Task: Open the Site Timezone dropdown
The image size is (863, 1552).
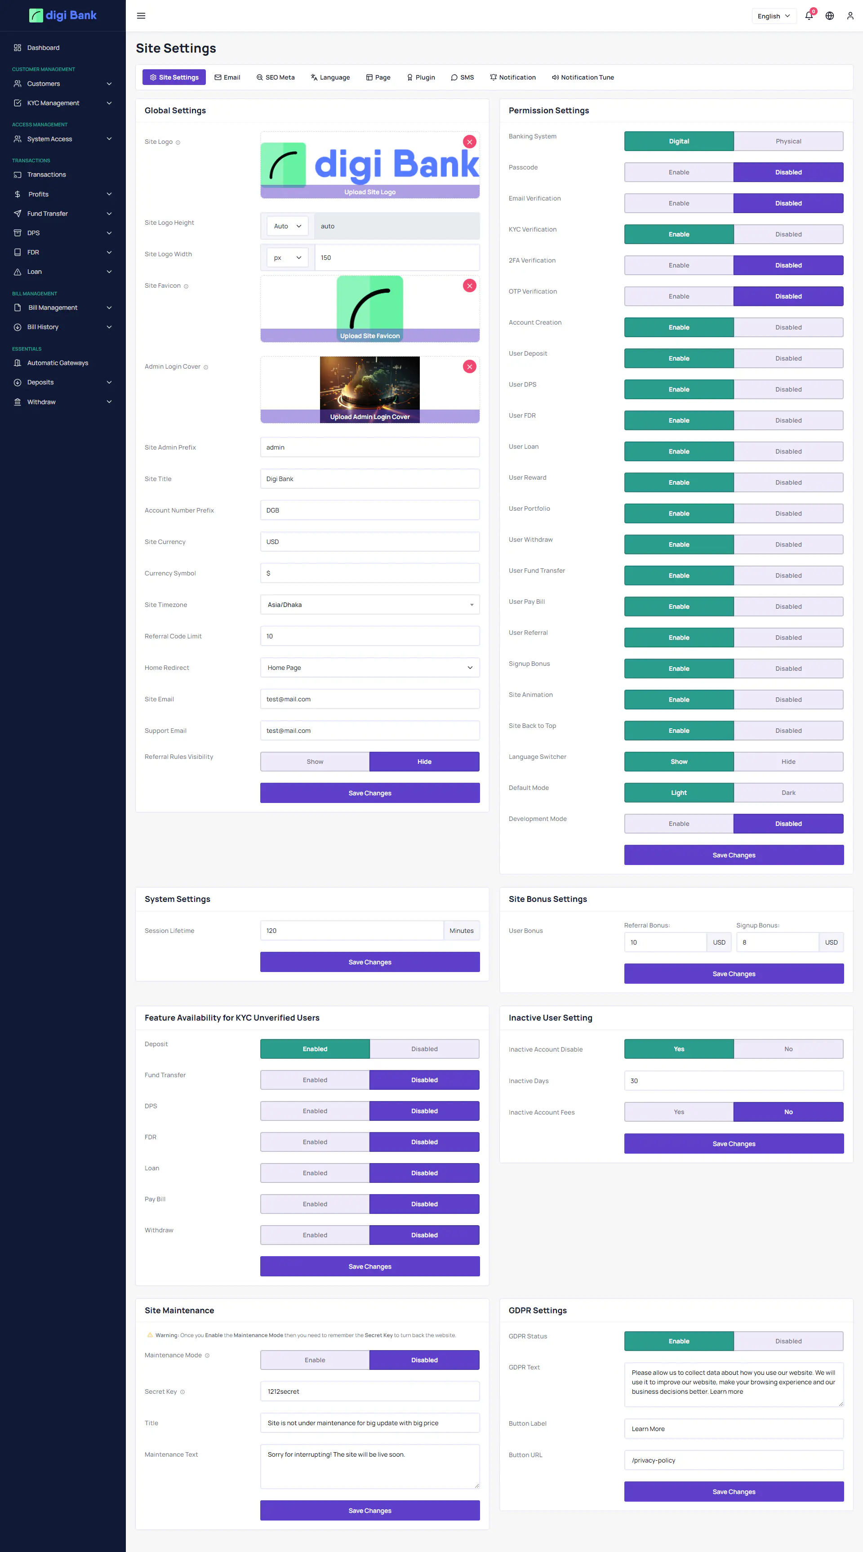Action: [370, 604]
